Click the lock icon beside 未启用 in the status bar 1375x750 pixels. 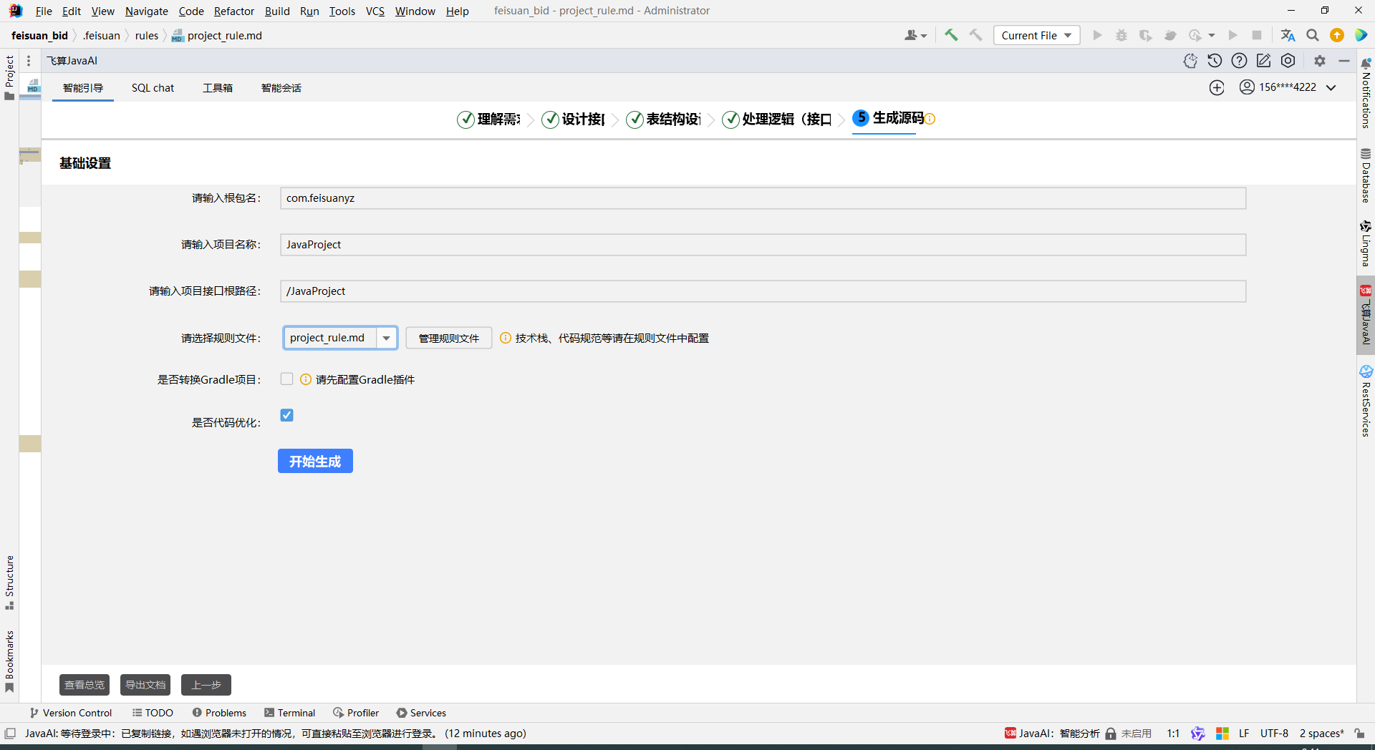(1111, 734)
